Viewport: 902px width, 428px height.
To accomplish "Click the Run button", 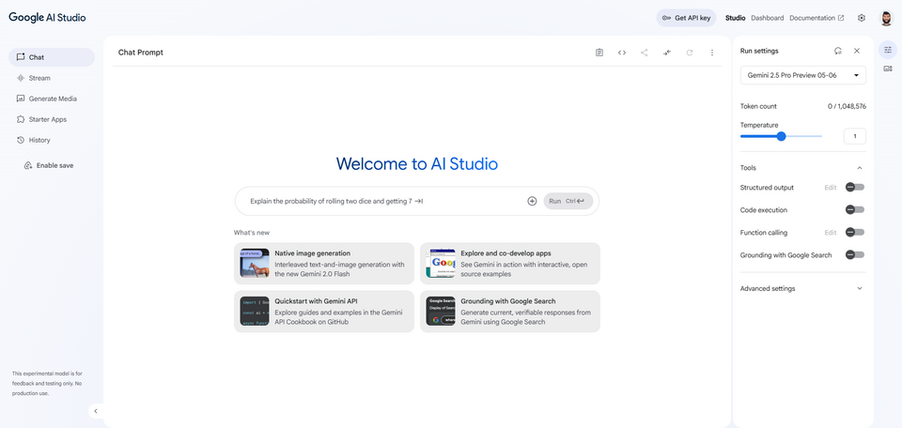I will (x=568, y=201).
